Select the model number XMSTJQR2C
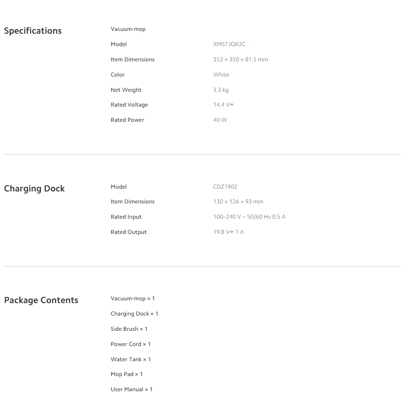The image size is (402, 394). pyautogui.click(x=229, y=44)
